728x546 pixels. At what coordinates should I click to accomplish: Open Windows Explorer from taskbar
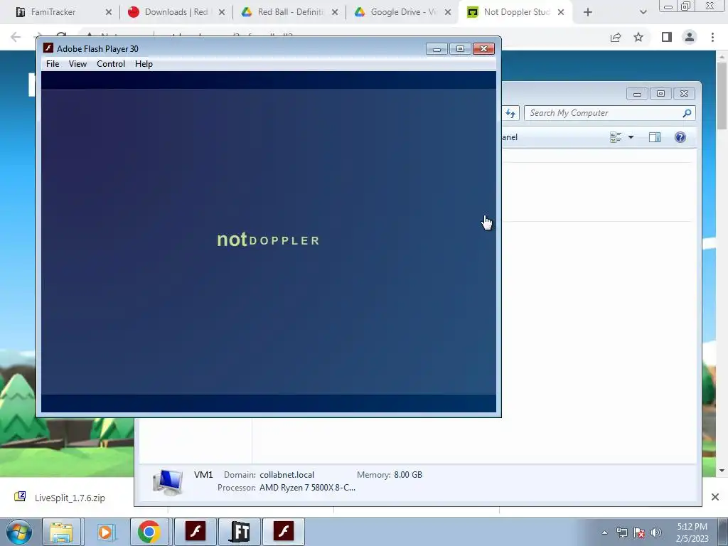pyautogui.click(x=61, y=532)
